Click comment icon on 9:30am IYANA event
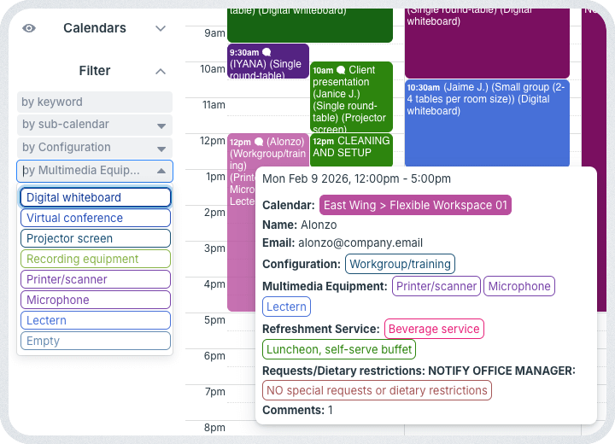615x444 pixels. point(266,52)
